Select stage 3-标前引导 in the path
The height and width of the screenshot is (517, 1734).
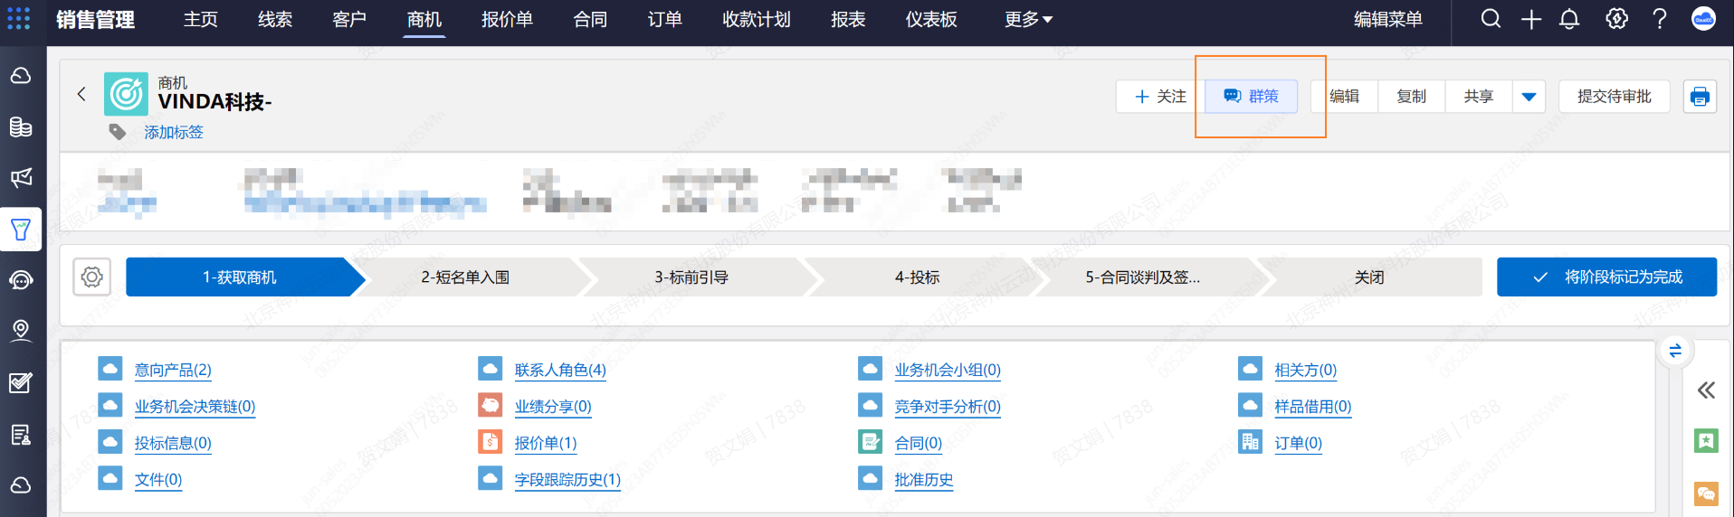pos(691,277)
